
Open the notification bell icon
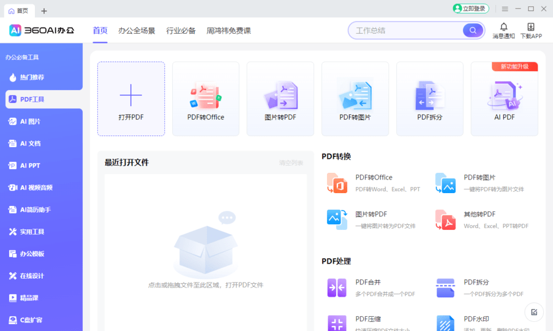click(x=503, y=27)
